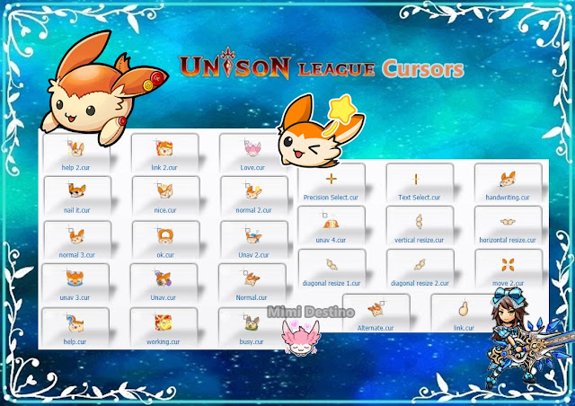Click the 'Alternate.cur' file name
Screen dimensions: 575x406
(376, 328)
